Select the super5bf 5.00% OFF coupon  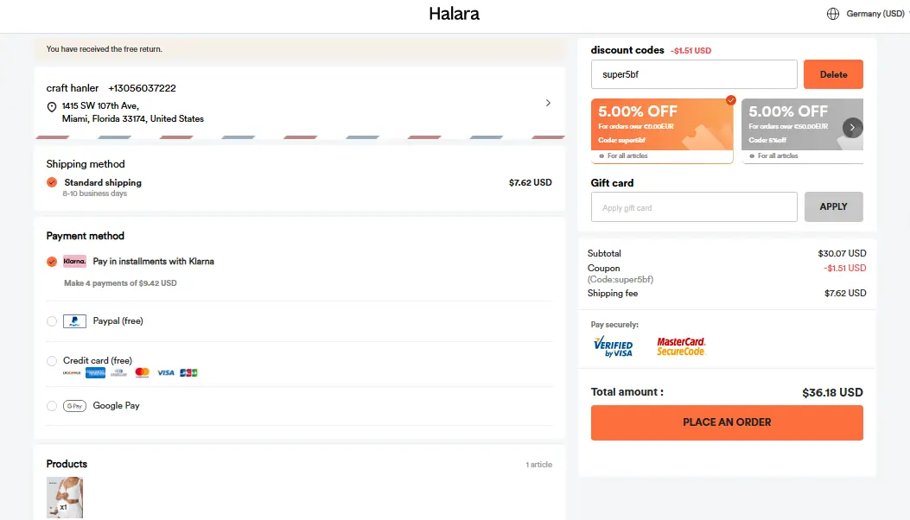tap(662, 130)
